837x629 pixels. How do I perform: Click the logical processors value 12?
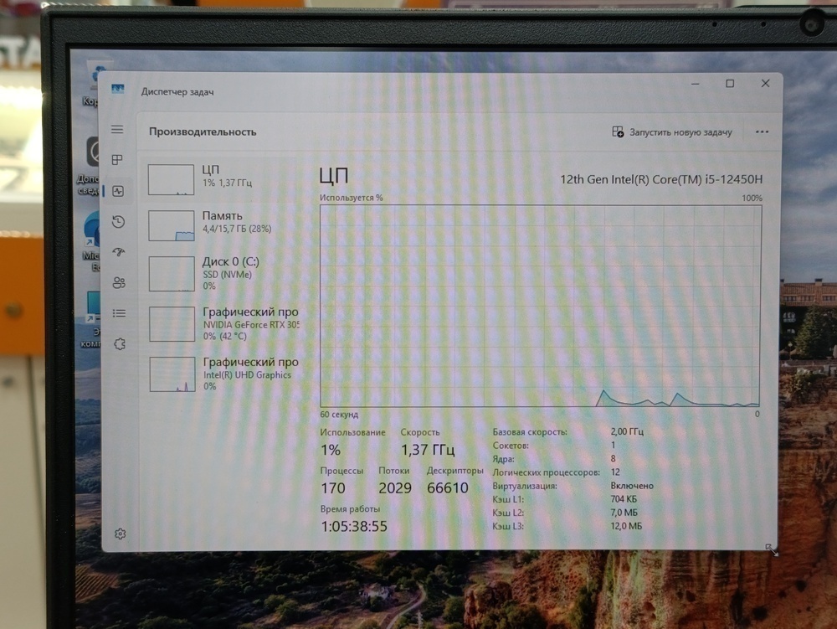(615, 472)
